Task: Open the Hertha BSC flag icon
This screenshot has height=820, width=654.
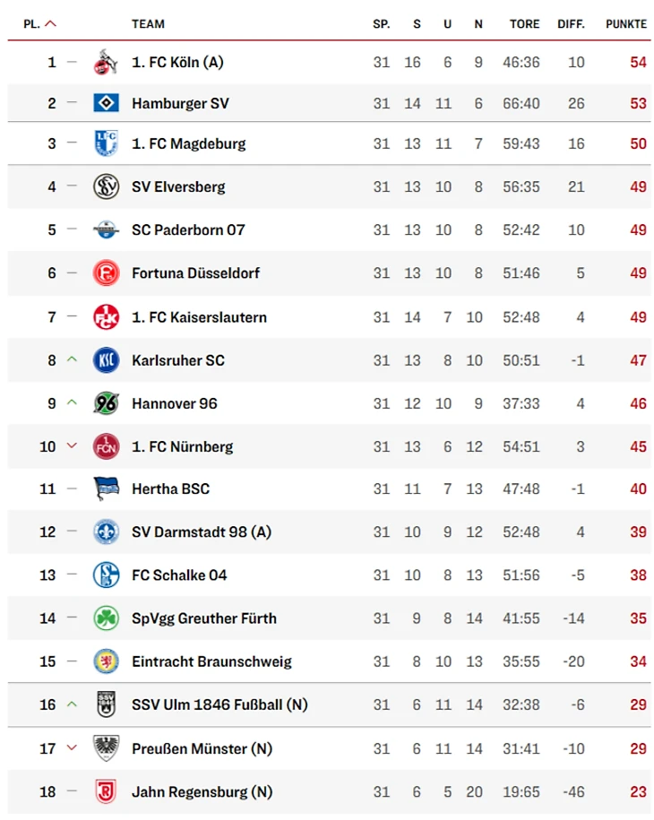Action: pyautogui.click(x=106, y=489)
